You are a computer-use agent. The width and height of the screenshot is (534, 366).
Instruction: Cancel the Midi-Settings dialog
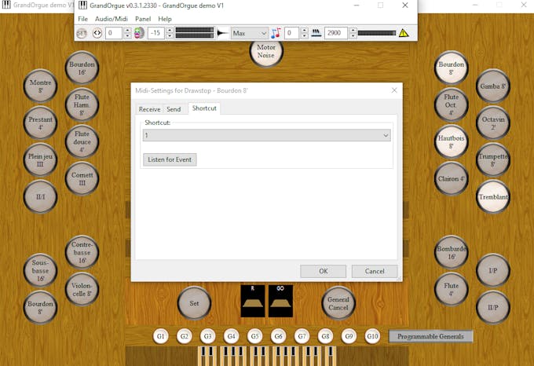click(x=375, y=271)
